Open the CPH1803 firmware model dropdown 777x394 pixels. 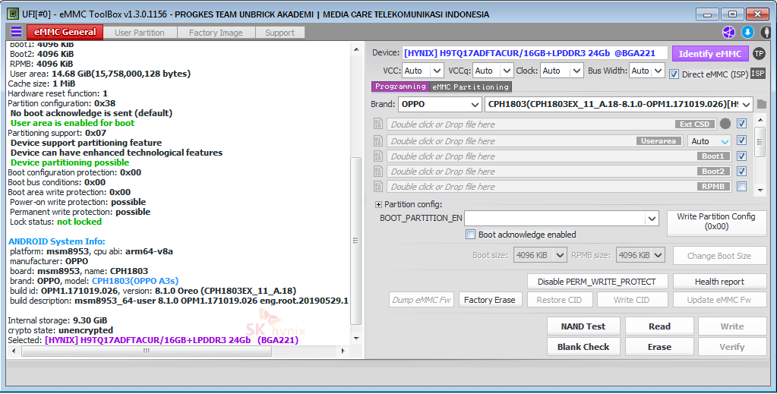(x=619, y=104)
